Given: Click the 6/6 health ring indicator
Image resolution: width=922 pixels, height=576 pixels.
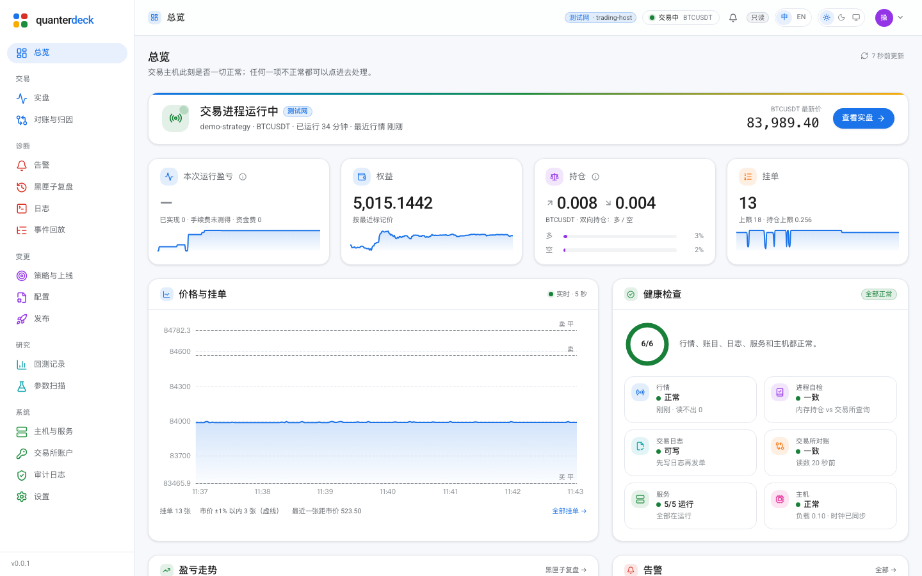Looking at the screenshot, I should point(647,344).
